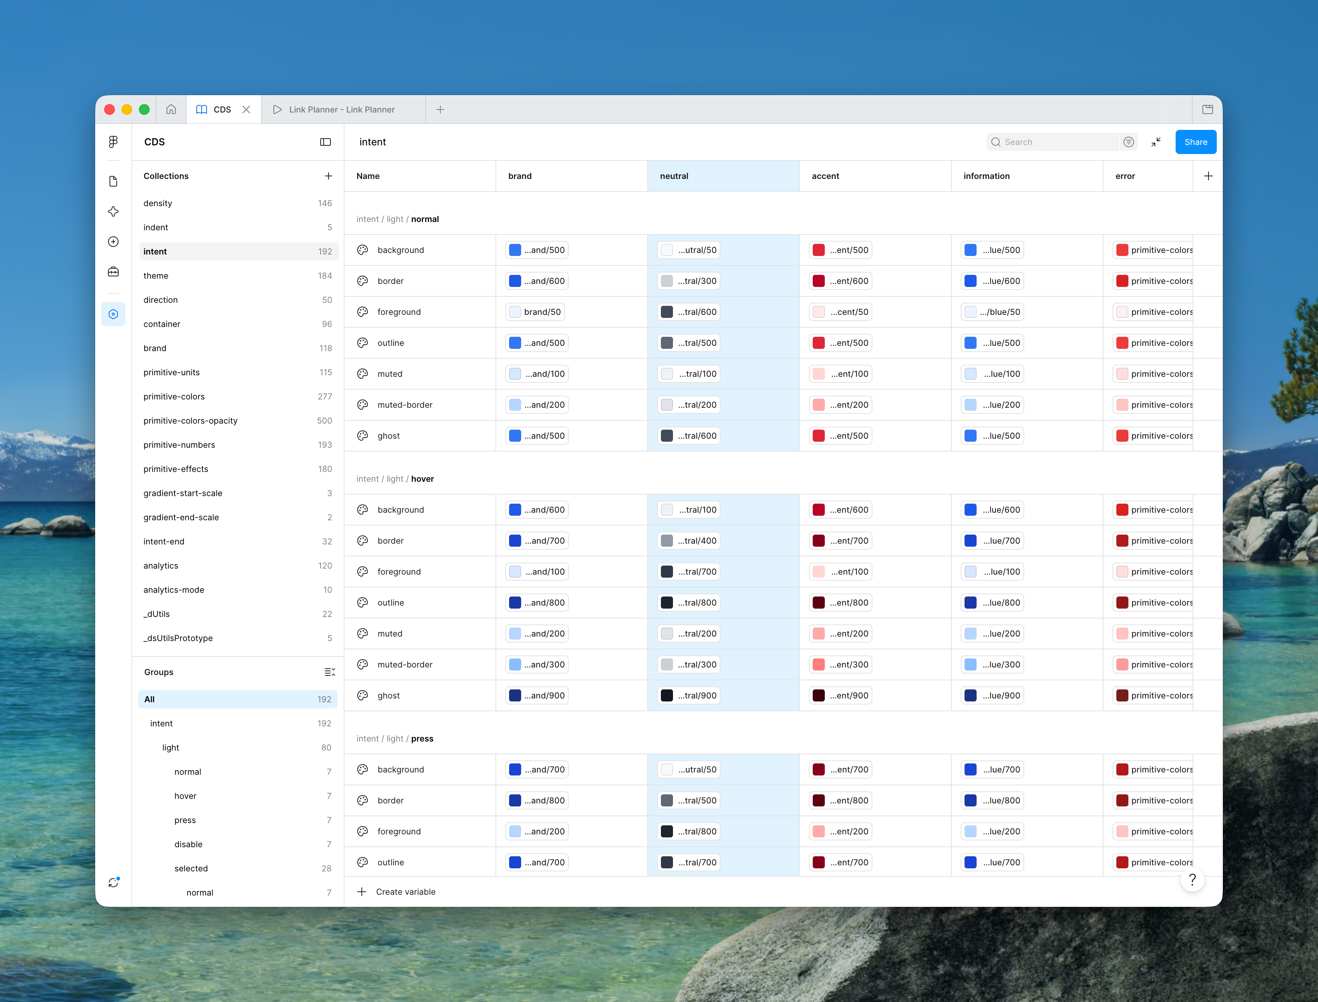Image resolution: width=1318 pixels, height=1002 pixels.
Task: Open the toolbox assets icon
Action: click(113, 272)
